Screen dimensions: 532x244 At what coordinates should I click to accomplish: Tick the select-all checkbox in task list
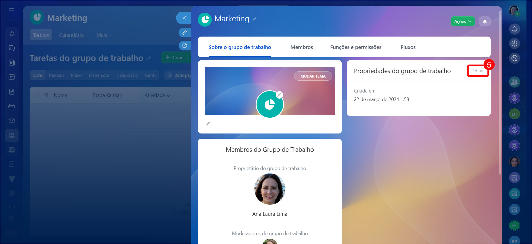[x=37, y=95]
